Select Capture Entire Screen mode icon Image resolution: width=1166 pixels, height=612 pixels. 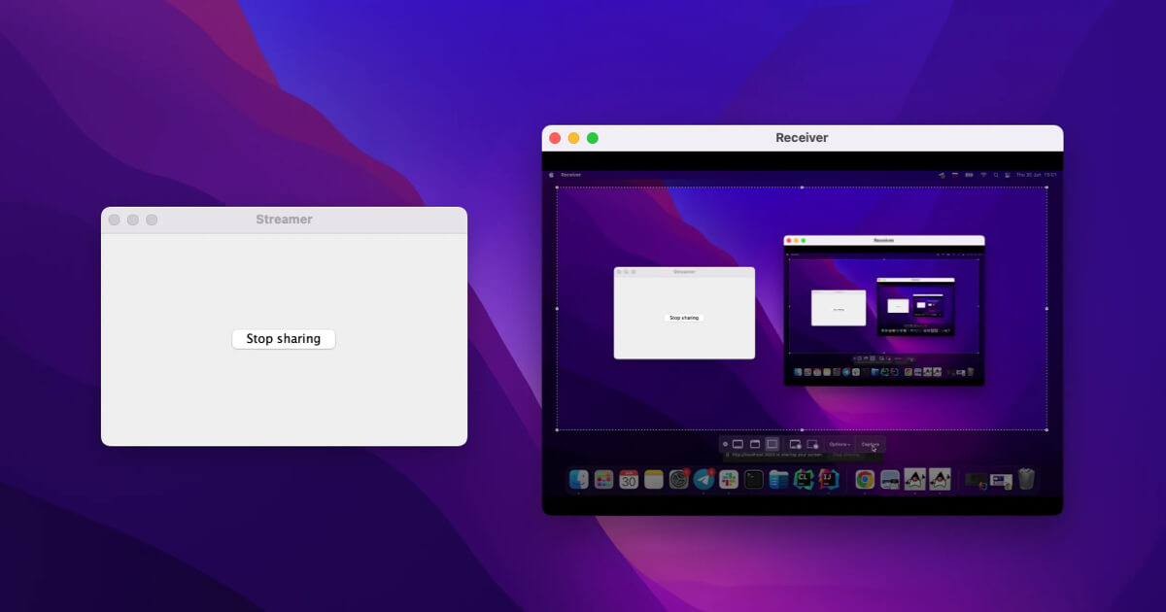click(737, 444)
